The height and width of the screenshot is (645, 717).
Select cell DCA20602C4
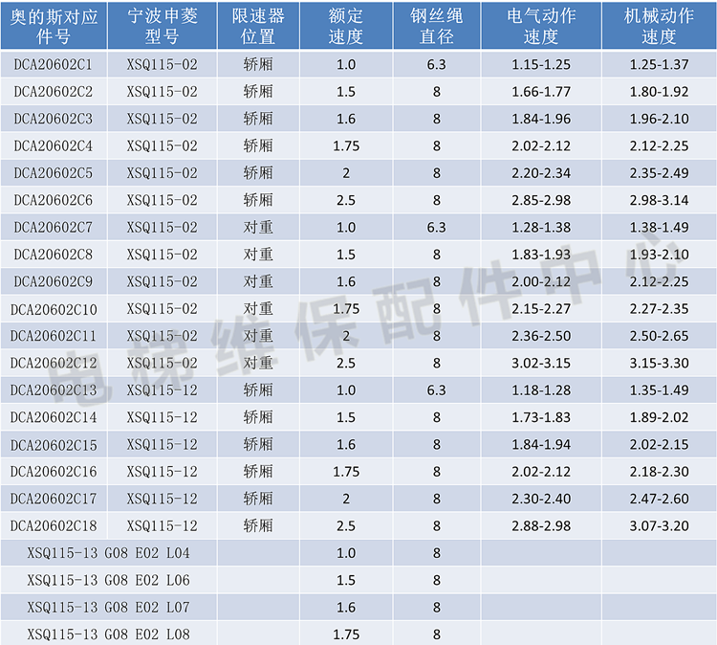[x=54, y=146]
